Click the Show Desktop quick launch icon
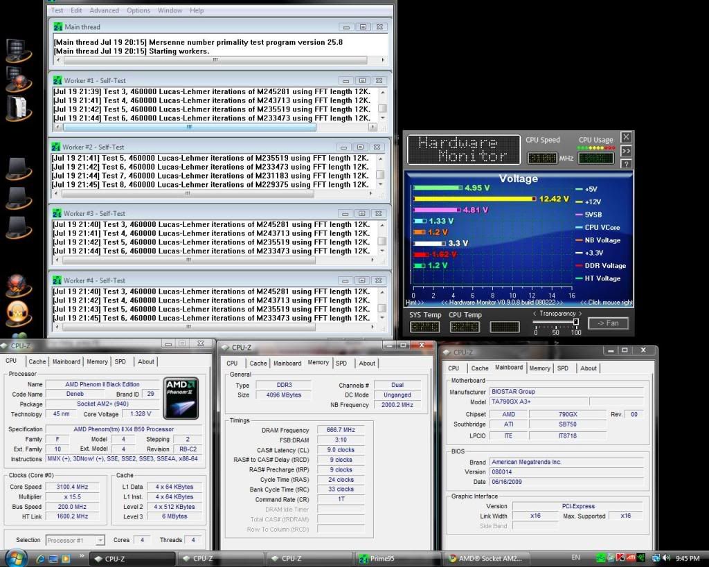This screenshot has width=709, height=567. tap(53, 558)
